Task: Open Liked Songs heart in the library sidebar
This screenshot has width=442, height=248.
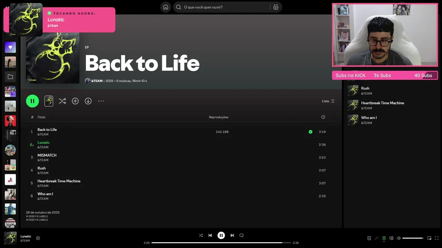Action: (x=10, y=47)
